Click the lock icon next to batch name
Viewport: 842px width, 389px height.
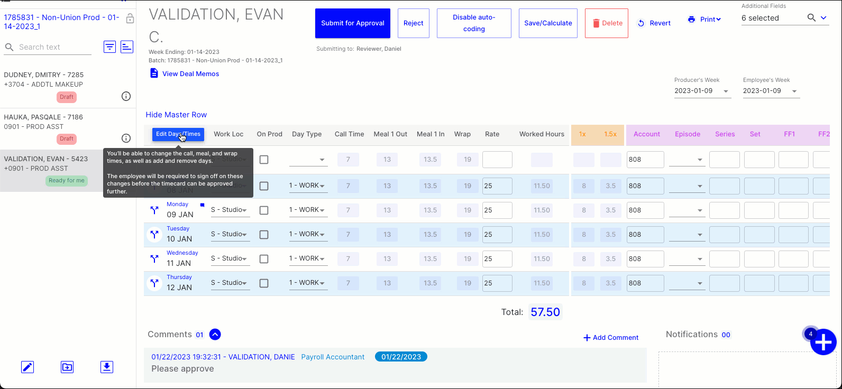[130, 19]
